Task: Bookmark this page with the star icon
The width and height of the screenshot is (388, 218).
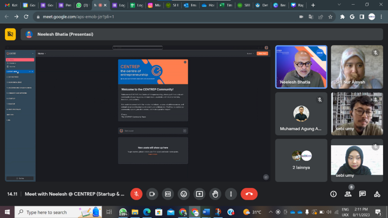Action: pyautogui.click(x=330, y=17)
